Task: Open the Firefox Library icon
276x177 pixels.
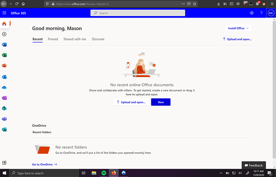Action: pos(225,4)
